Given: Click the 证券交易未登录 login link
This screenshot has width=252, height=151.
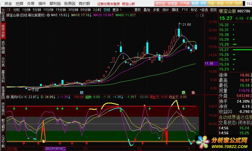Looking at the screenshot, I should tap(108, 4).
